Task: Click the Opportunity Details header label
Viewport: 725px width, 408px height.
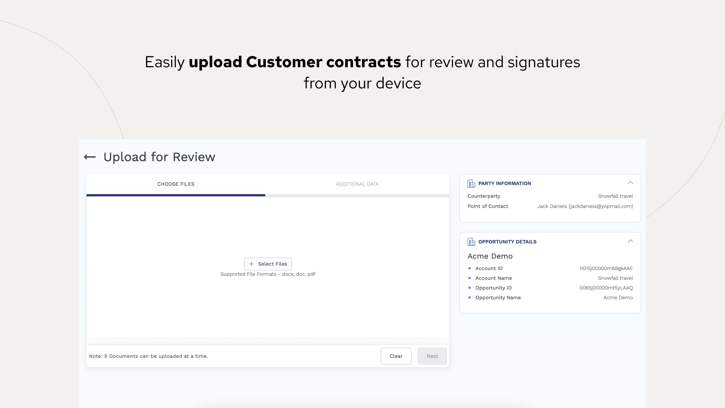Action: (507, 242)
